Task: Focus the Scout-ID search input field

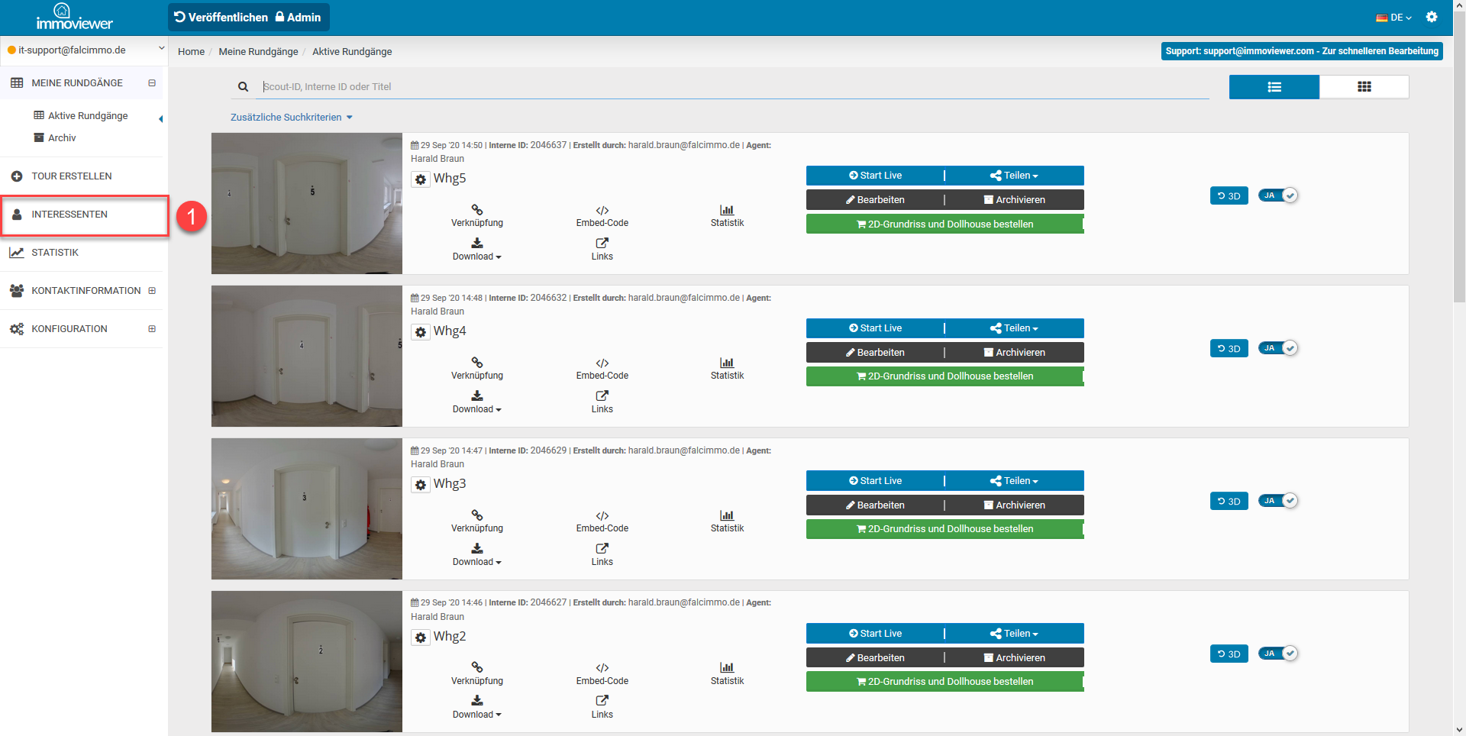Action: tap(733, 87)
